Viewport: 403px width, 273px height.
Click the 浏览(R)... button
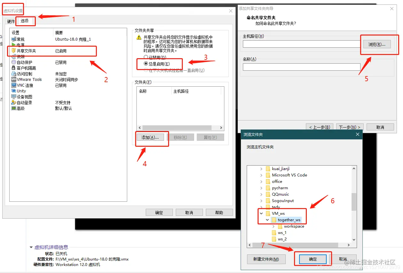point(377,44)
